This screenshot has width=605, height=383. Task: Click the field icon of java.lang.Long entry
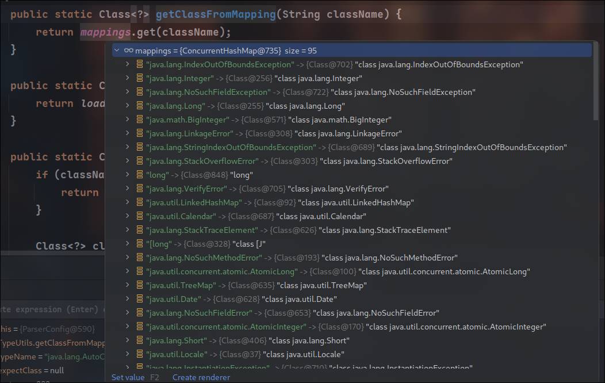point(139,106)
